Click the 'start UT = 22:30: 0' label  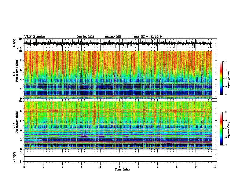click(x=148, y=37)
